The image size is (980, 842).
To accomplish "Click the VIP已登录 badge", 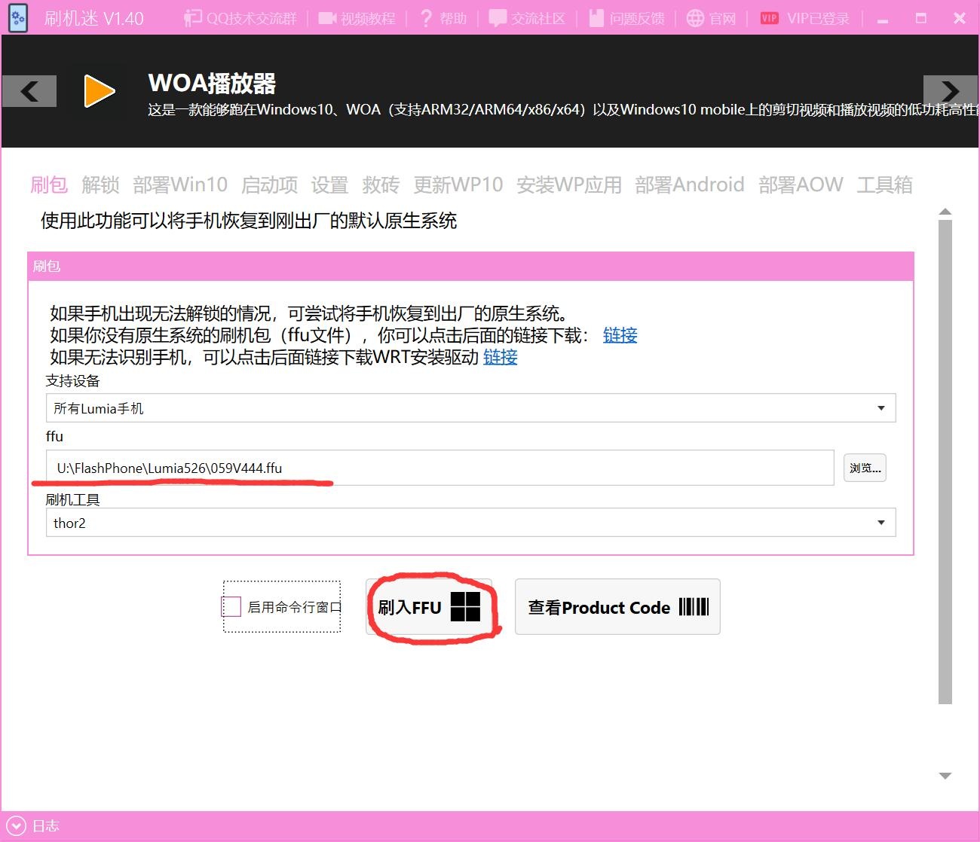I will pyautogui.click(x=770, y=18).
